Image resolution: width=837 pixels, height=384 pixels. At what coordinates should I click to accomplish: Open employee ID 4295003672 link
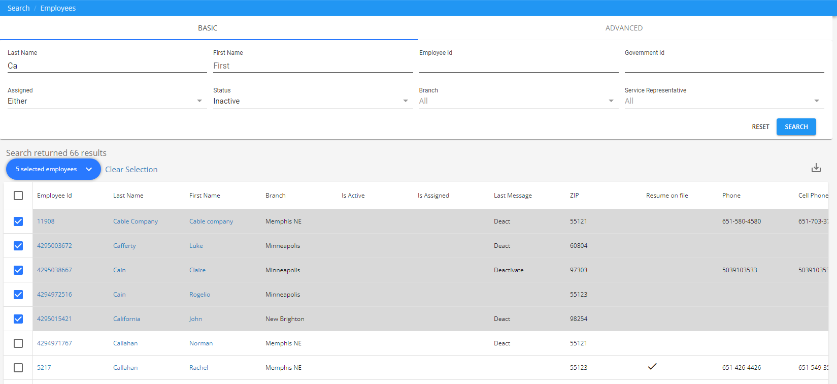(54, 246)
